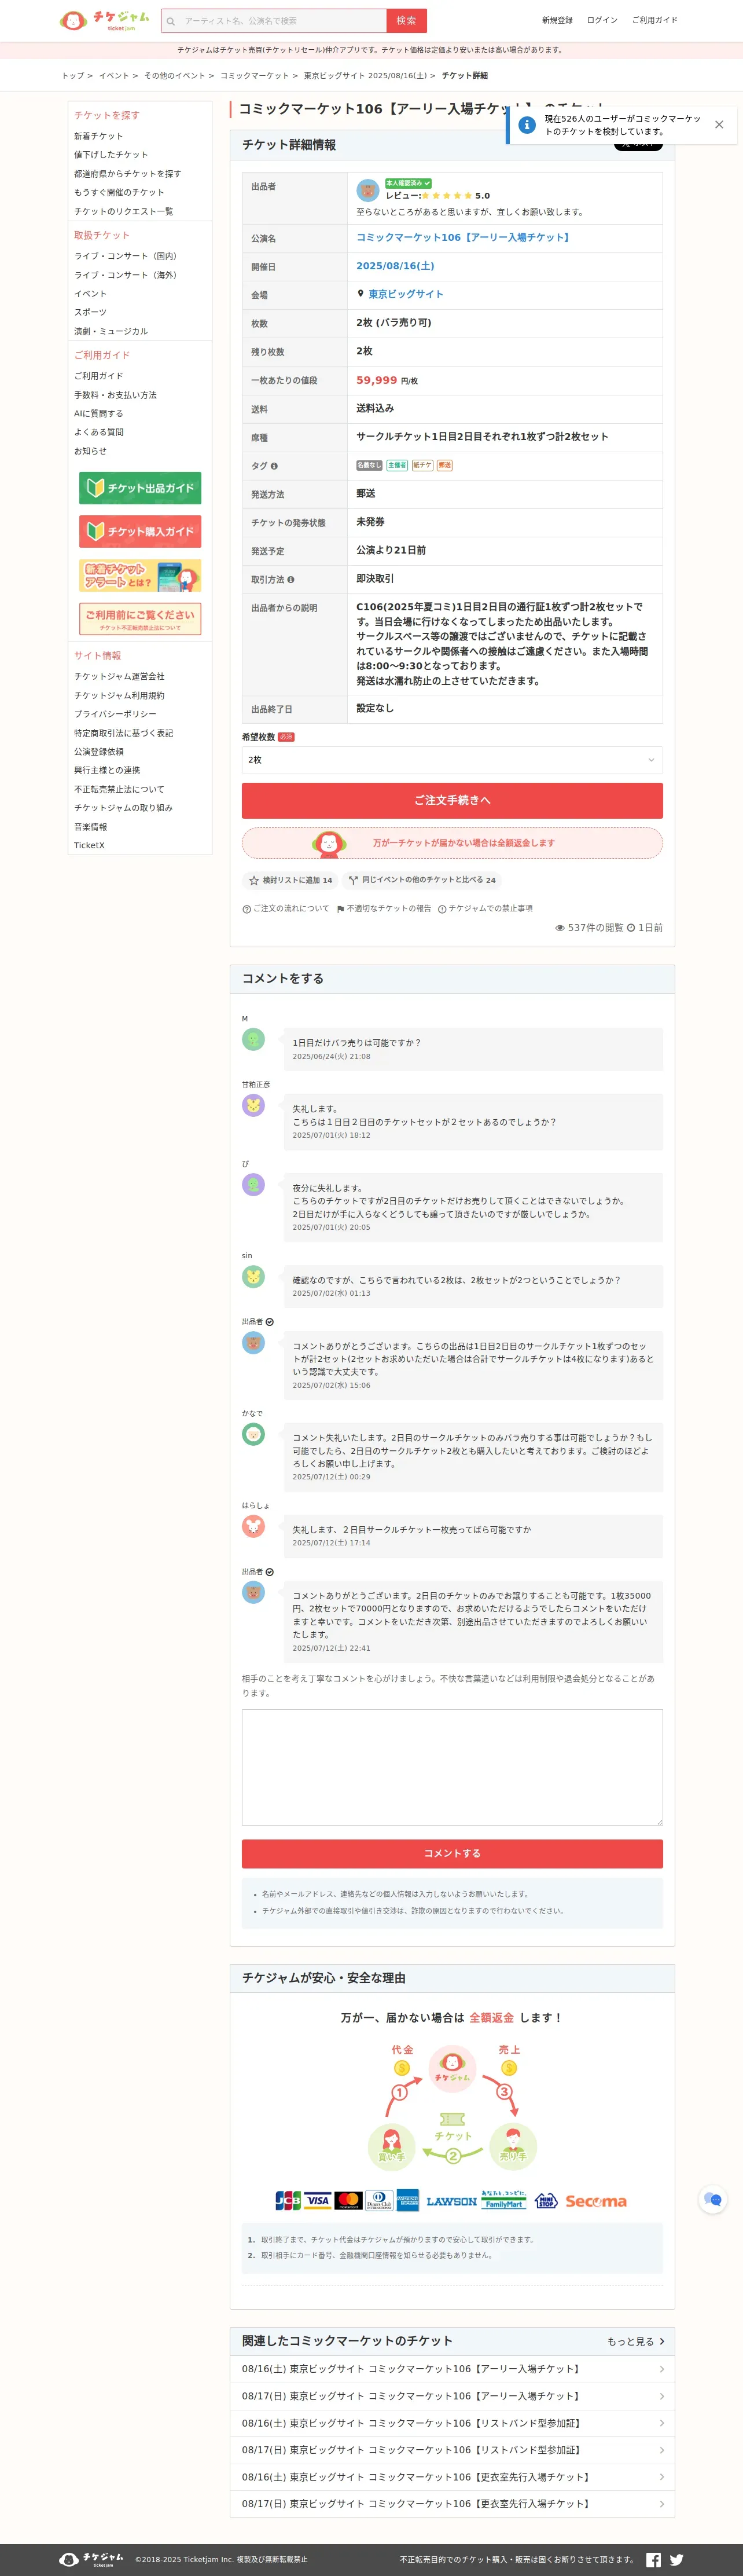Click the info icon next to タグ
This screenshot has height=2576, width=743.
coord(274,466)
